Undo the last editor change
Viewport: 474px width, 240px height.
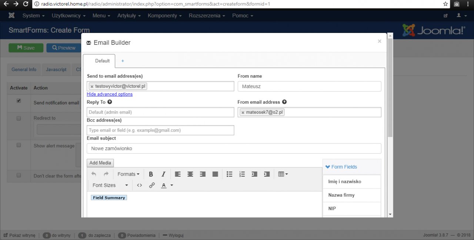pyautogui.click(x=94, y=174)
